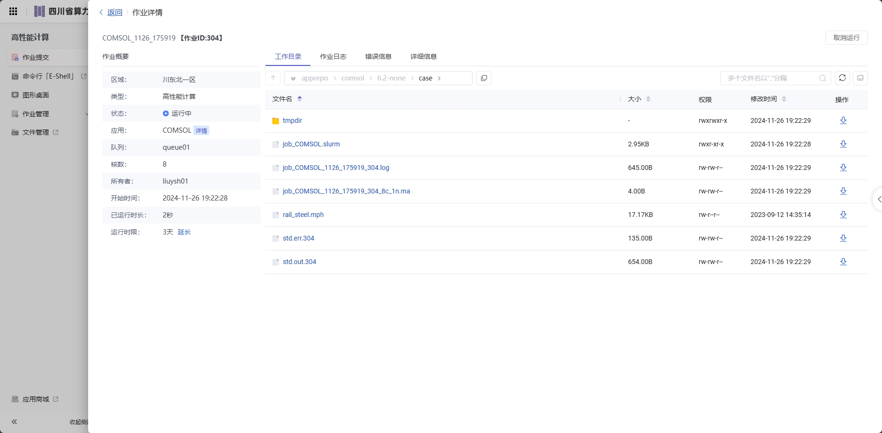Open the COMSOL 详情 tag
The height and width of the screenshot is (433, 882).
pyautogui.click(x=201, y=131)
